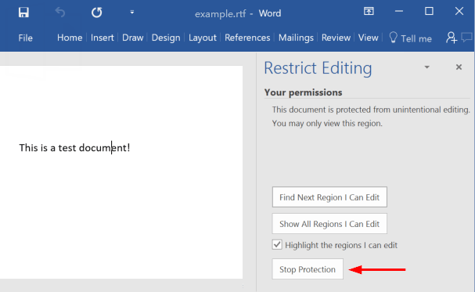This screenshot has width=475, height=292.
Task: Switch to the Home tab
Action: click(x=70, y=38)
